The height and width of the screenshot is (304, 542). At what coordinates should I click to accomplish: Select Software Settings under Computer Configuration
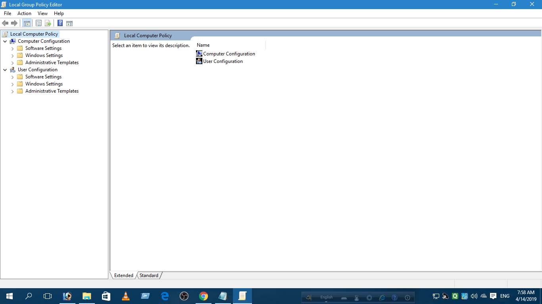click(x=43, y=48)
